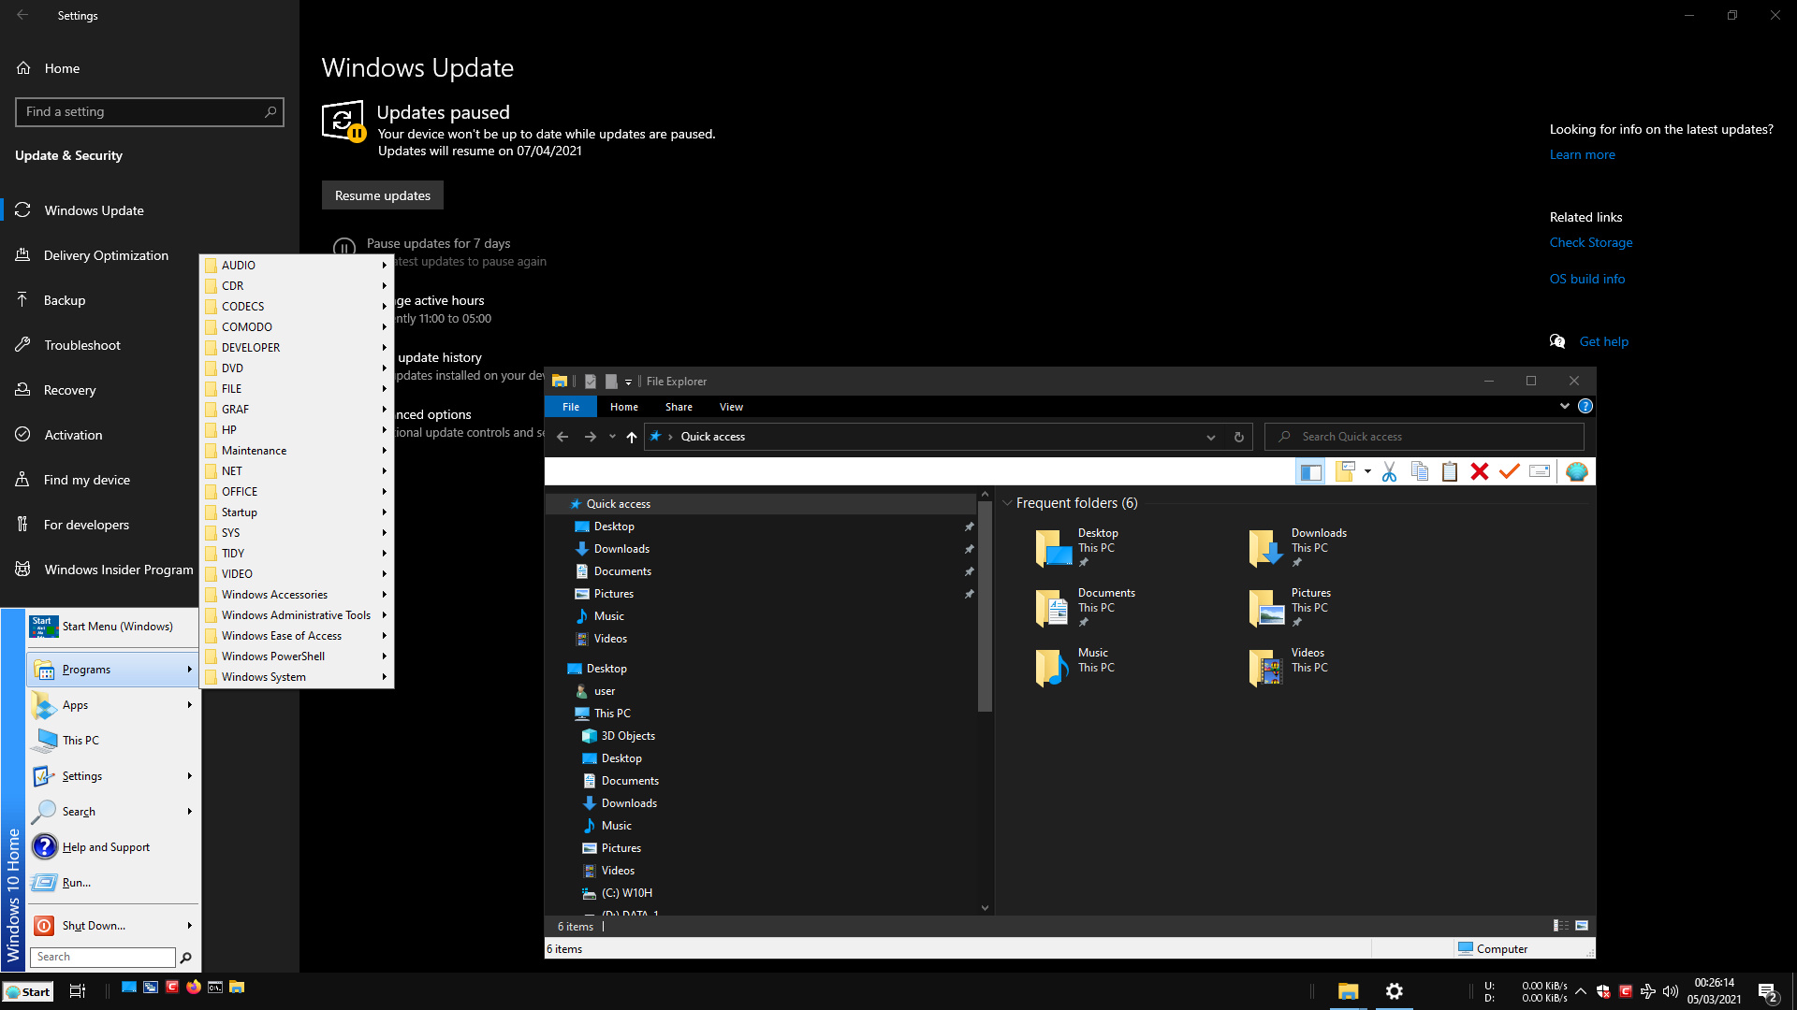Open OS build info link
The height and width of the screenshot is (1010, 1797).
(x=1586, y=279)
